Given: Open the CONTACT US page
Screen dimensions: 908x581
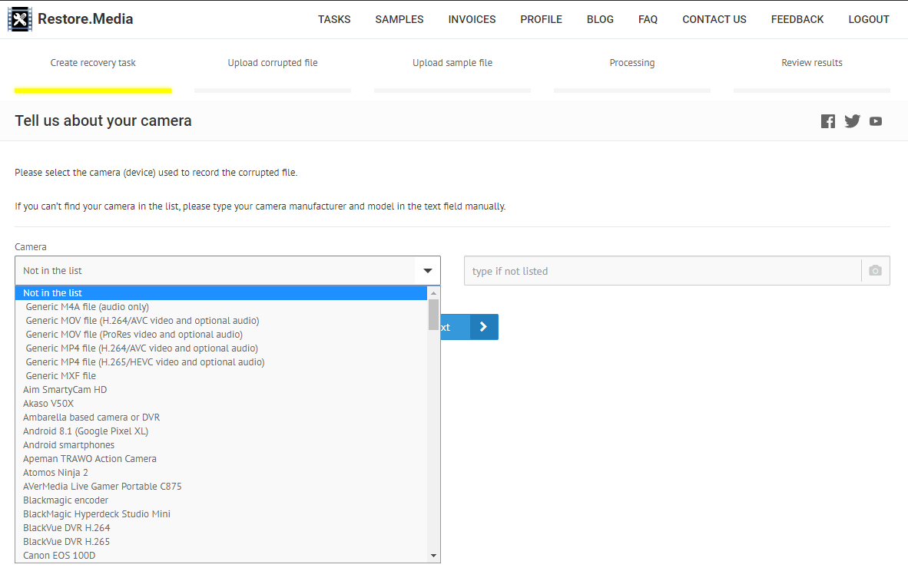Looking at the screenshot, I should pyautogui.click(x=714, y=19).
